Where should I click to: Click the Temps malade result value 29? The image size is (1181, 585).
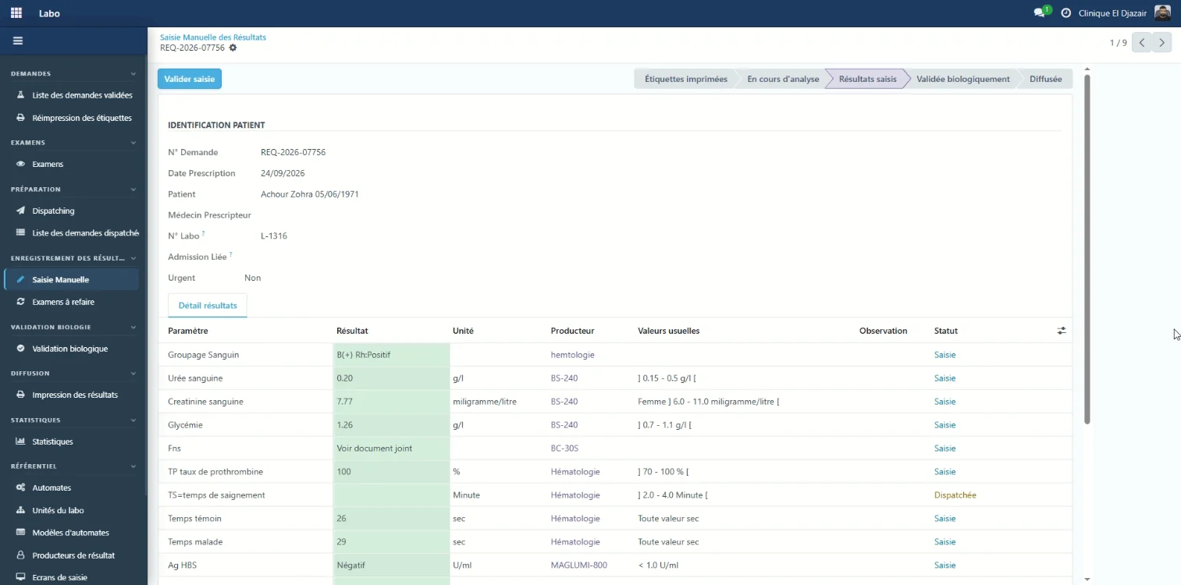tap(341, 542)
